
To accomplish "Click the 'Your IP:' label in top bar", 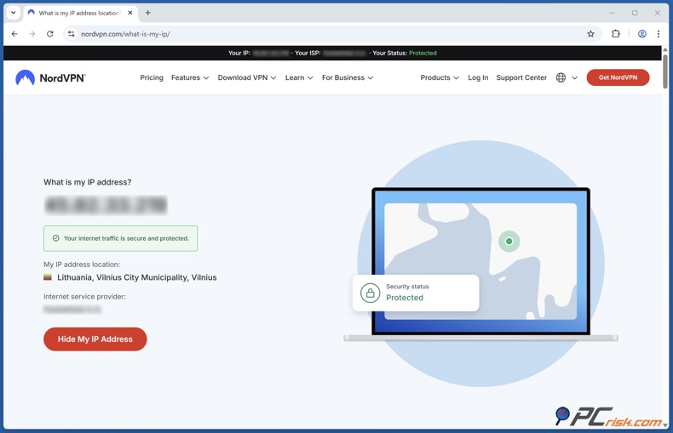I will click(239, 53).
